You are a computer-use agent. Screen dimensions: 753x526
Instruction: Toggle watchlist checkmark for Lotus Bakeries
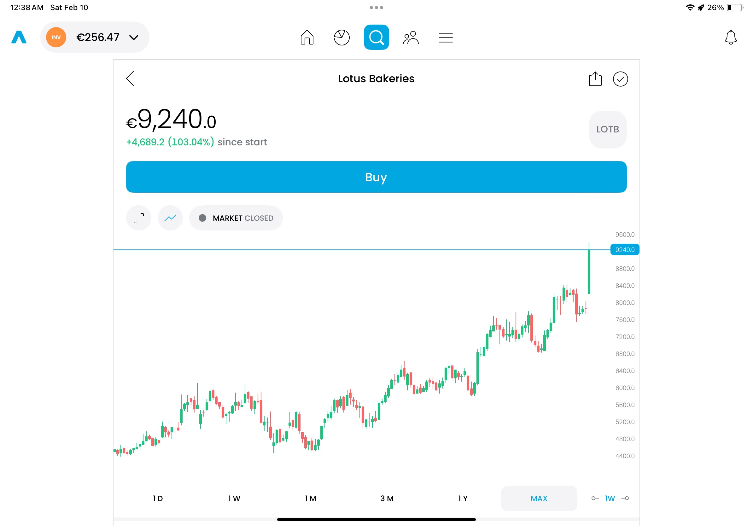coord(620,79)
